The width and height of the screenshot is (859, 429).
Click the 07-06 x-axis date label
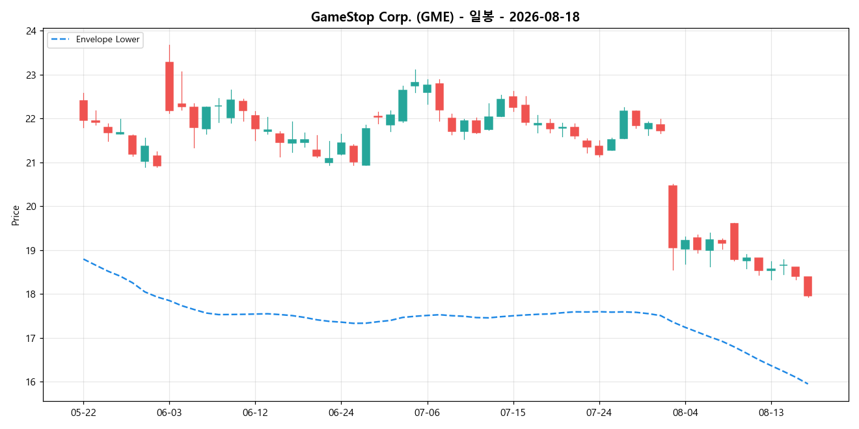[x=427, y=413]
